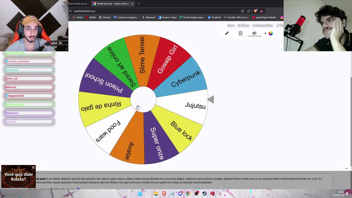Viewport: 352px width, 198px height.
Task: Open the Brave Rewards triangle icon
Action: pyautogui.click(x=262, y=11)
